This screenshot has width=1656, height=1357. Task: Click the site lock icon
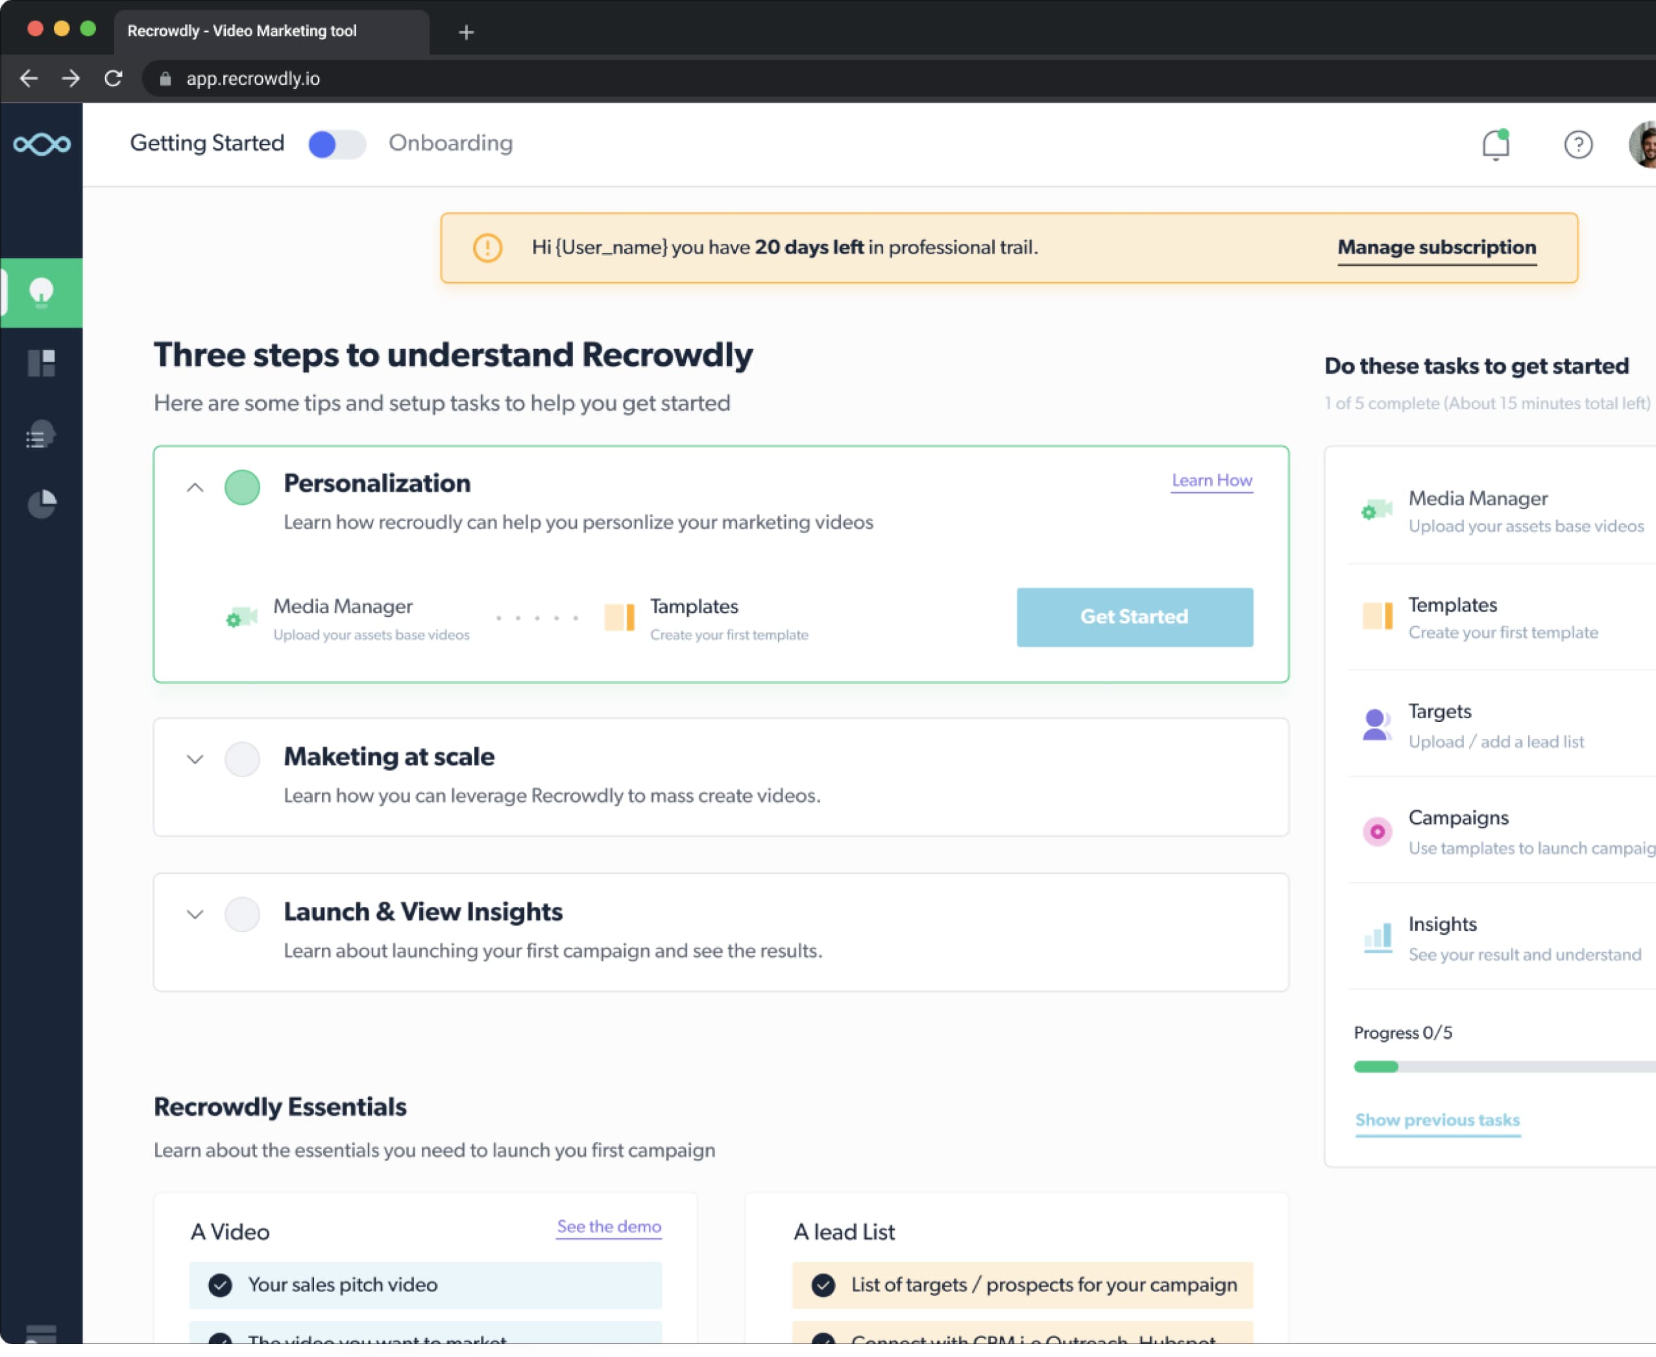tap(165, 79)
